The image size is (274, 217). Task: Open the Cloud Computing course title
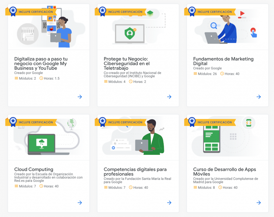tap(34, 169)
